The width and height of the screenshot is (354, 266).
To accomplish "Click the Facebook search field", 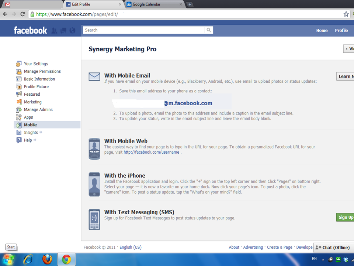I will click(x=143, y=30).
